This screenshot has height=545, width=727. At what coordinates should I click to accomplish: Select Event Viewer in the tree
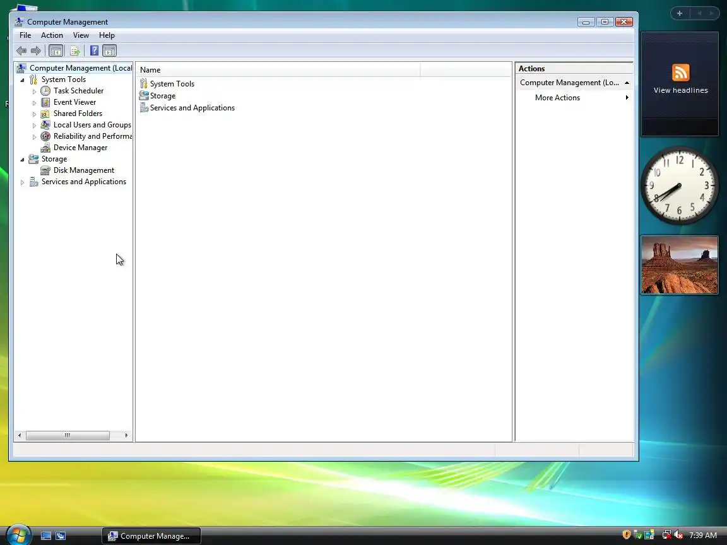click(74, 102)
